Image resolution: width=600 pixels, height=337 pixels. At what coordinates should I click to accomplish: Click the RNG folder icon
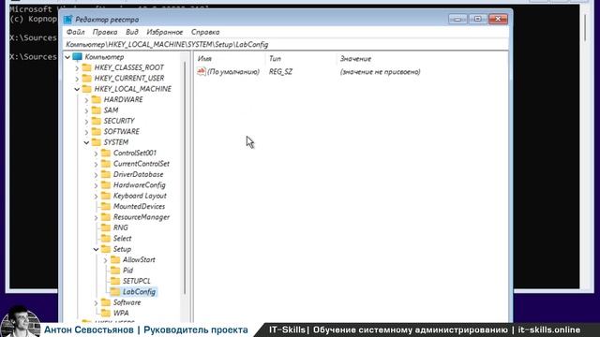click(x=106, y=227)
